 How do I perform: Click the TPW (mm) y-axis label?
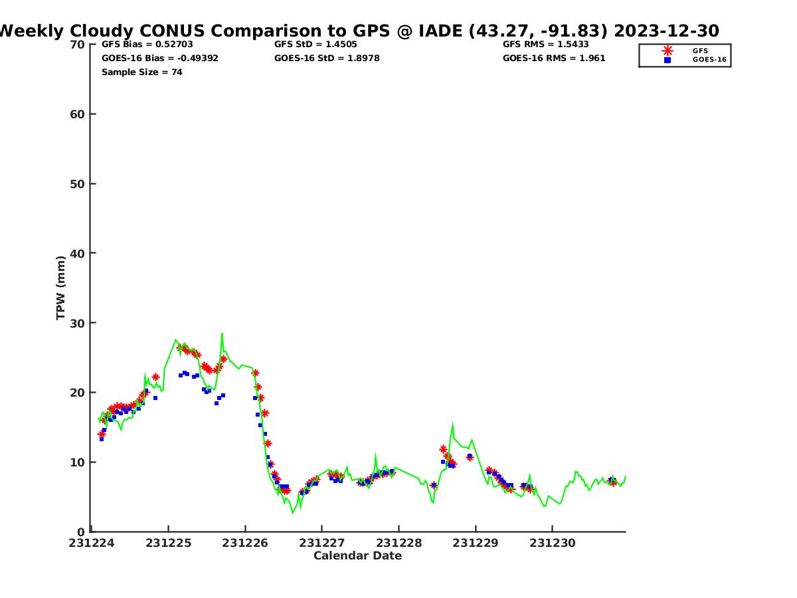click(61, 288)
